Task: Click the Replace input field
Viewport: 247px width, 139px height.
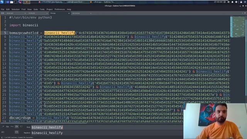Action: [107, 133]
